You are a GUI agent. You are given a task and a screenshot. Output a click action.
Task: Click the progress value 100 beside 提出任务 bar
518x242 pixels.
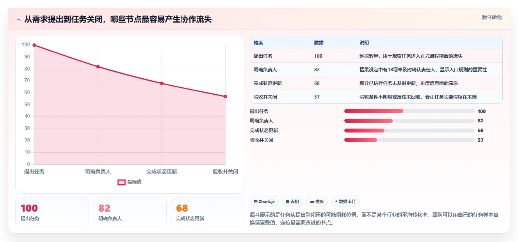482,111
